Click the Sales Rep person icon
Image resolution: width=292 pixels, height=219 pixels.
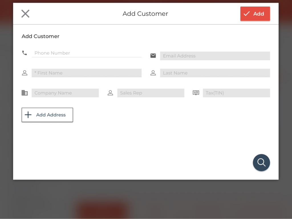pyautogui.click(x=110, y=93)
